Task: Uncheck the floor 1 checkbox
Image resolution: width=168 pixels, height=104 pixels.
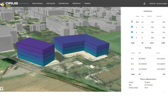Action: [x=132, y=27]
